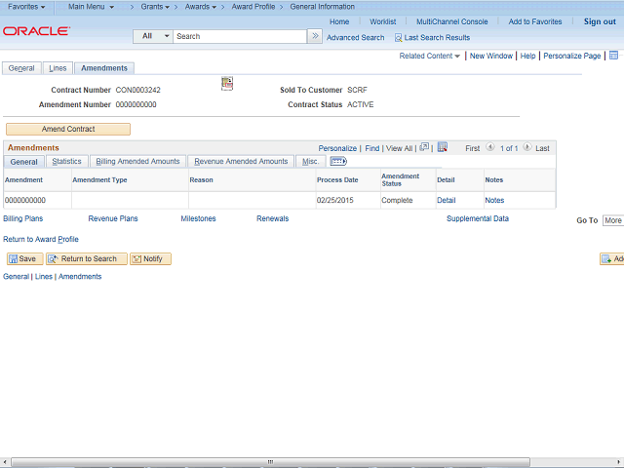Screen dimensions: 624x468
Task: Select the General grid tab in Amendments
Action: coord(23,162)
